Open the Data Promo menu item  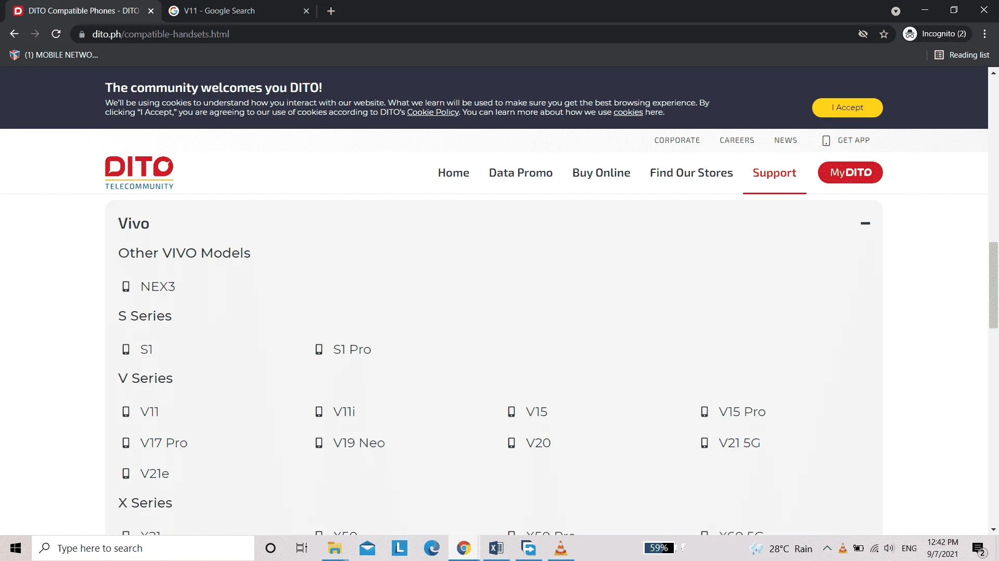click(x=520, y=172)
